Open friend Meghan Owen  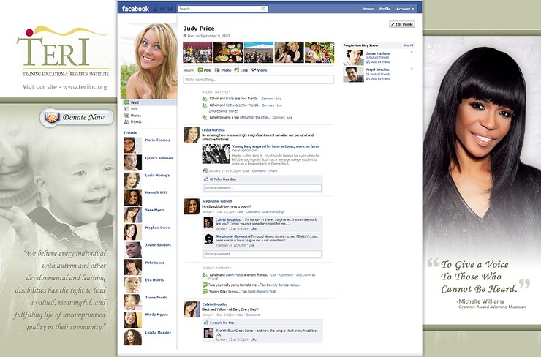point(157,228)
